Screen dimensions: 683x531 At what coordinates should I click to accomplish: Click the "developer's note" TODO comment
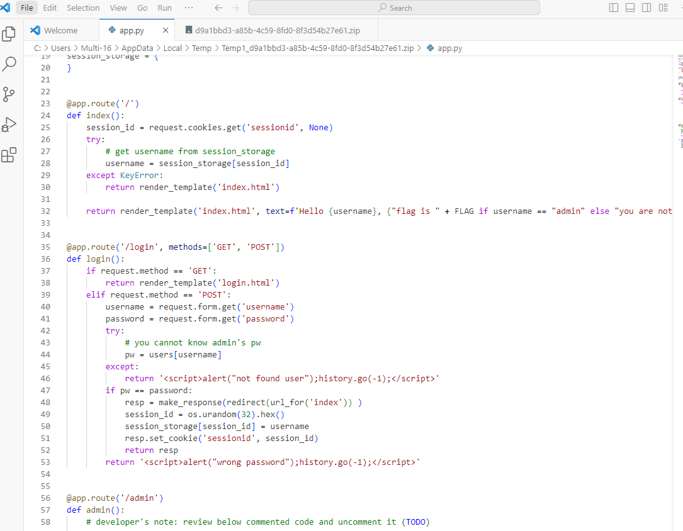click(x=258, y=522)
